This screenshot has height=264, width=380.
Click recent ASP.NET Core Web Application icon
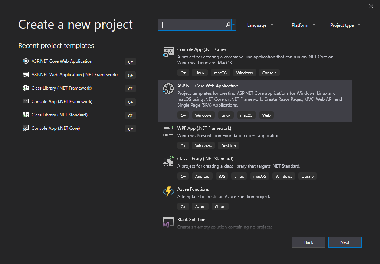(x=26, y=61)
